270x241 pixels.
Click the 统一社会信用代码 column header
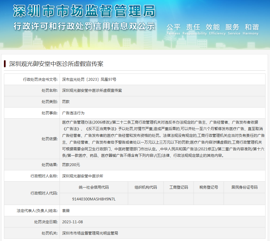click(94, 187)
